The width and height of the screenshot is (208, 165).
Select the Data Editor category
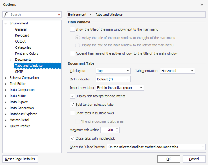[x=18, y=96]
